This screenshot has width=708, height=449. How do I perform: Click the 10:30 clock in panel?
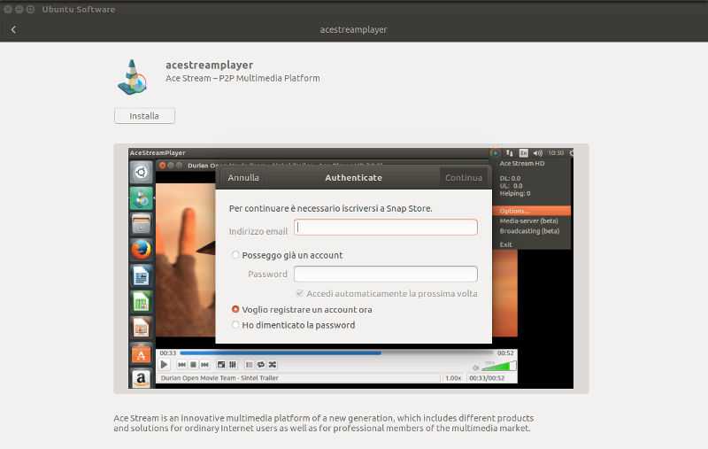pos(556,152)
